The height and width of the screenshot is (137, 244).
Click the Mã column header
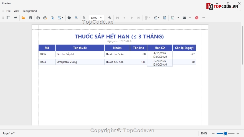[x=47, y=48]
